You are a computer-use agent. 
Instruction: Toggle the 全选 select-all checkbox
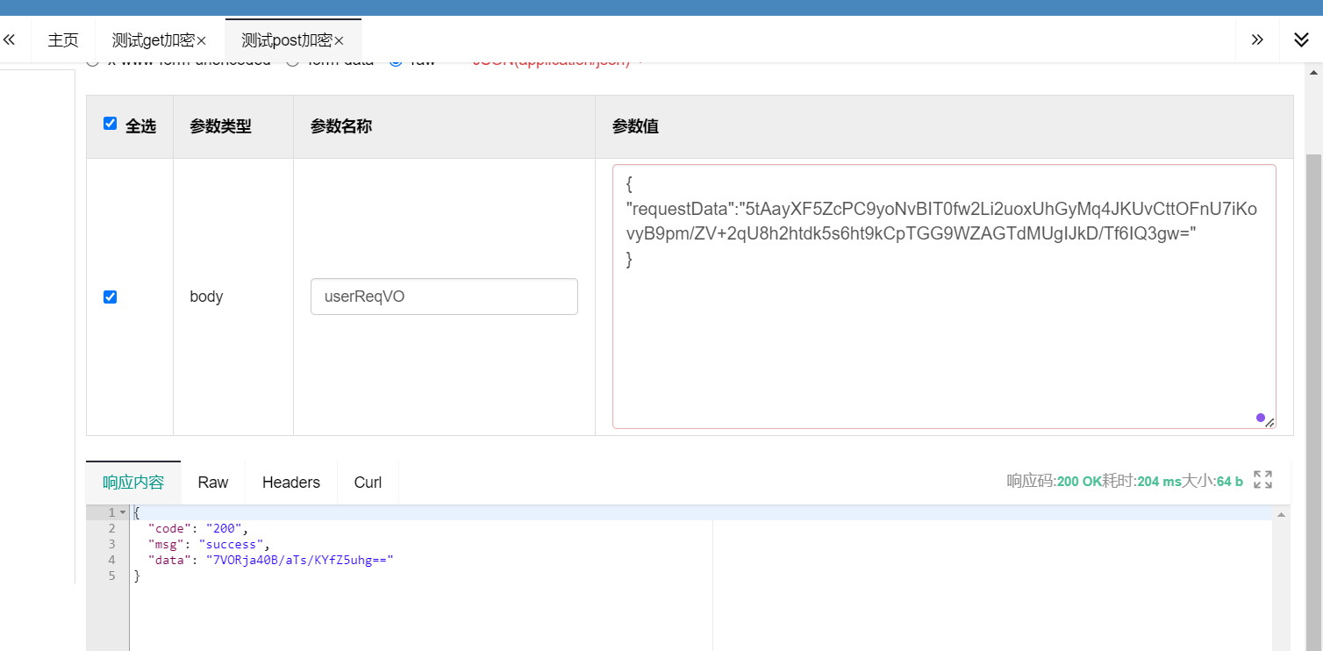pos(110,124)
